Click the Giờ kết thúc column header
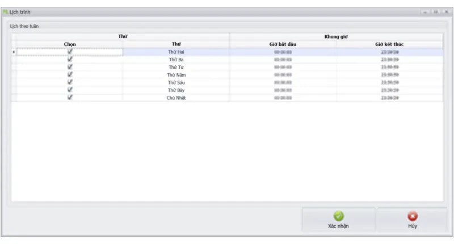This screenshot has height=244, width=454. coord(389,44)
